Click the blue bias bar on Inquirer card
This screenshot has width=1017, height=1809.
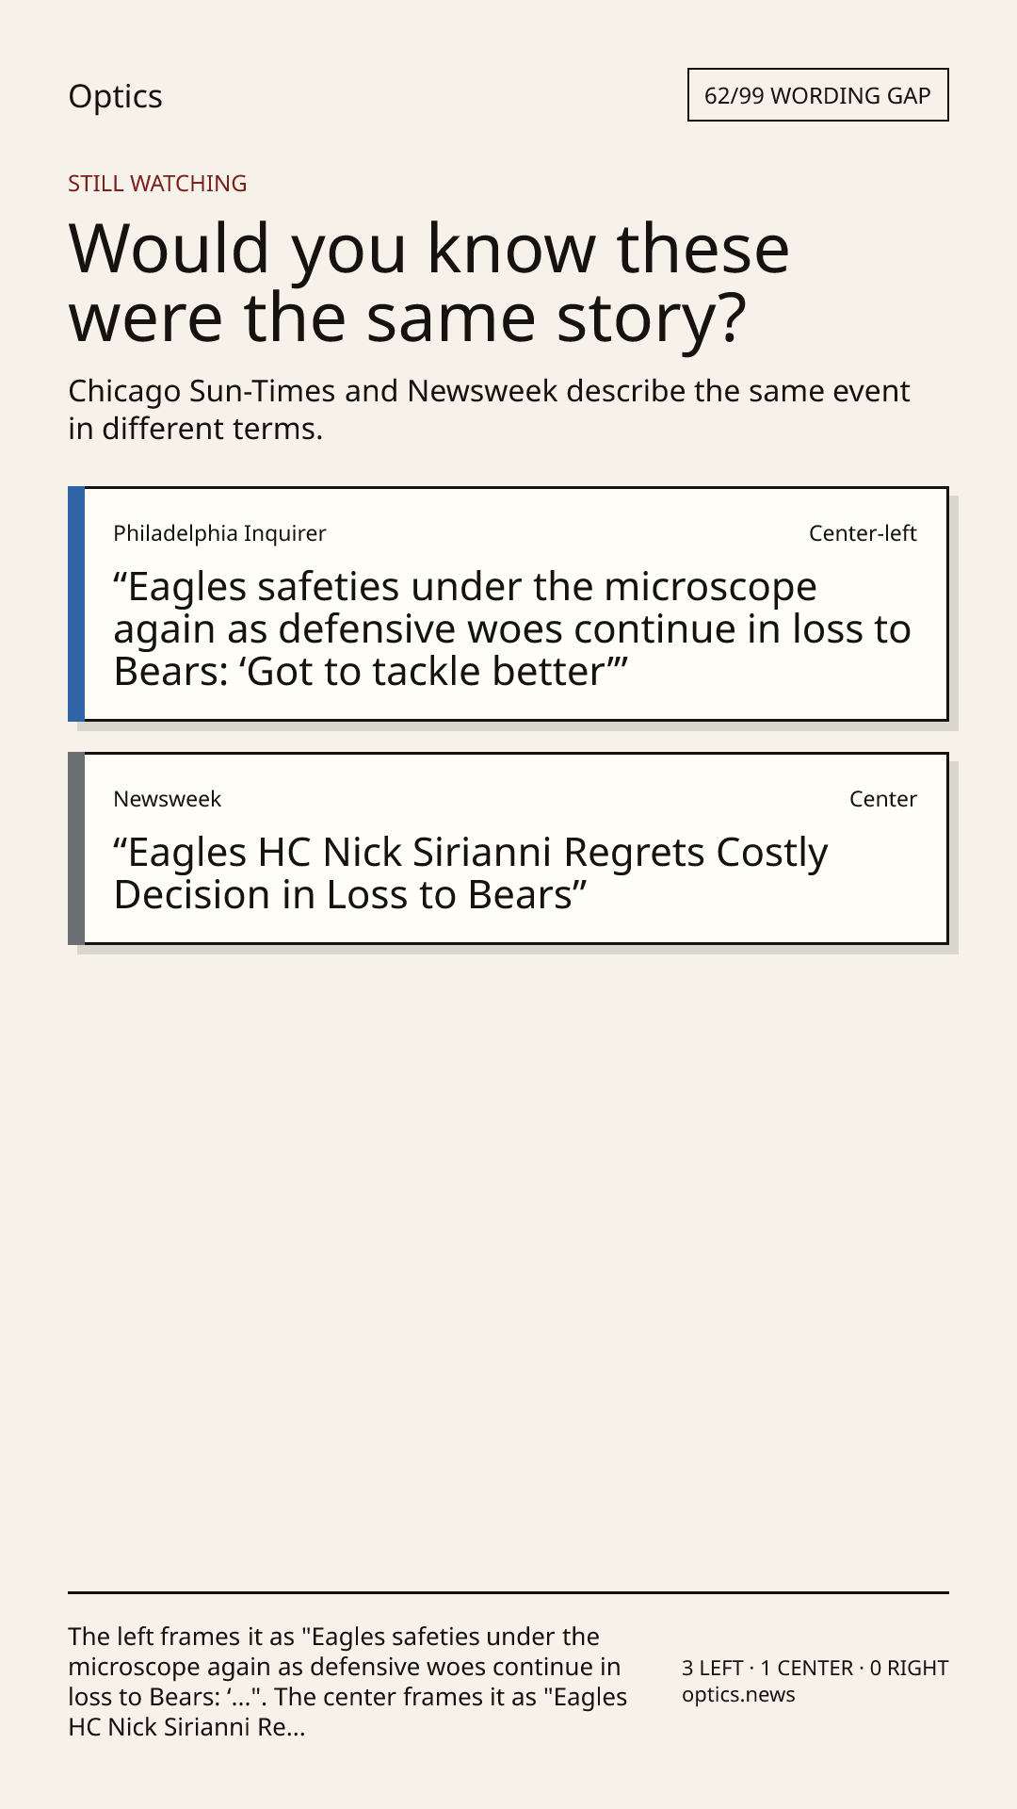click(x=76, y=604)
